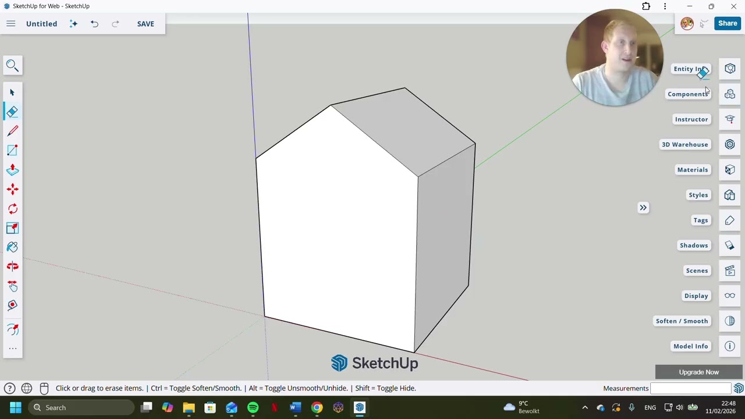Click the Untitled model name

click(41, 24)
